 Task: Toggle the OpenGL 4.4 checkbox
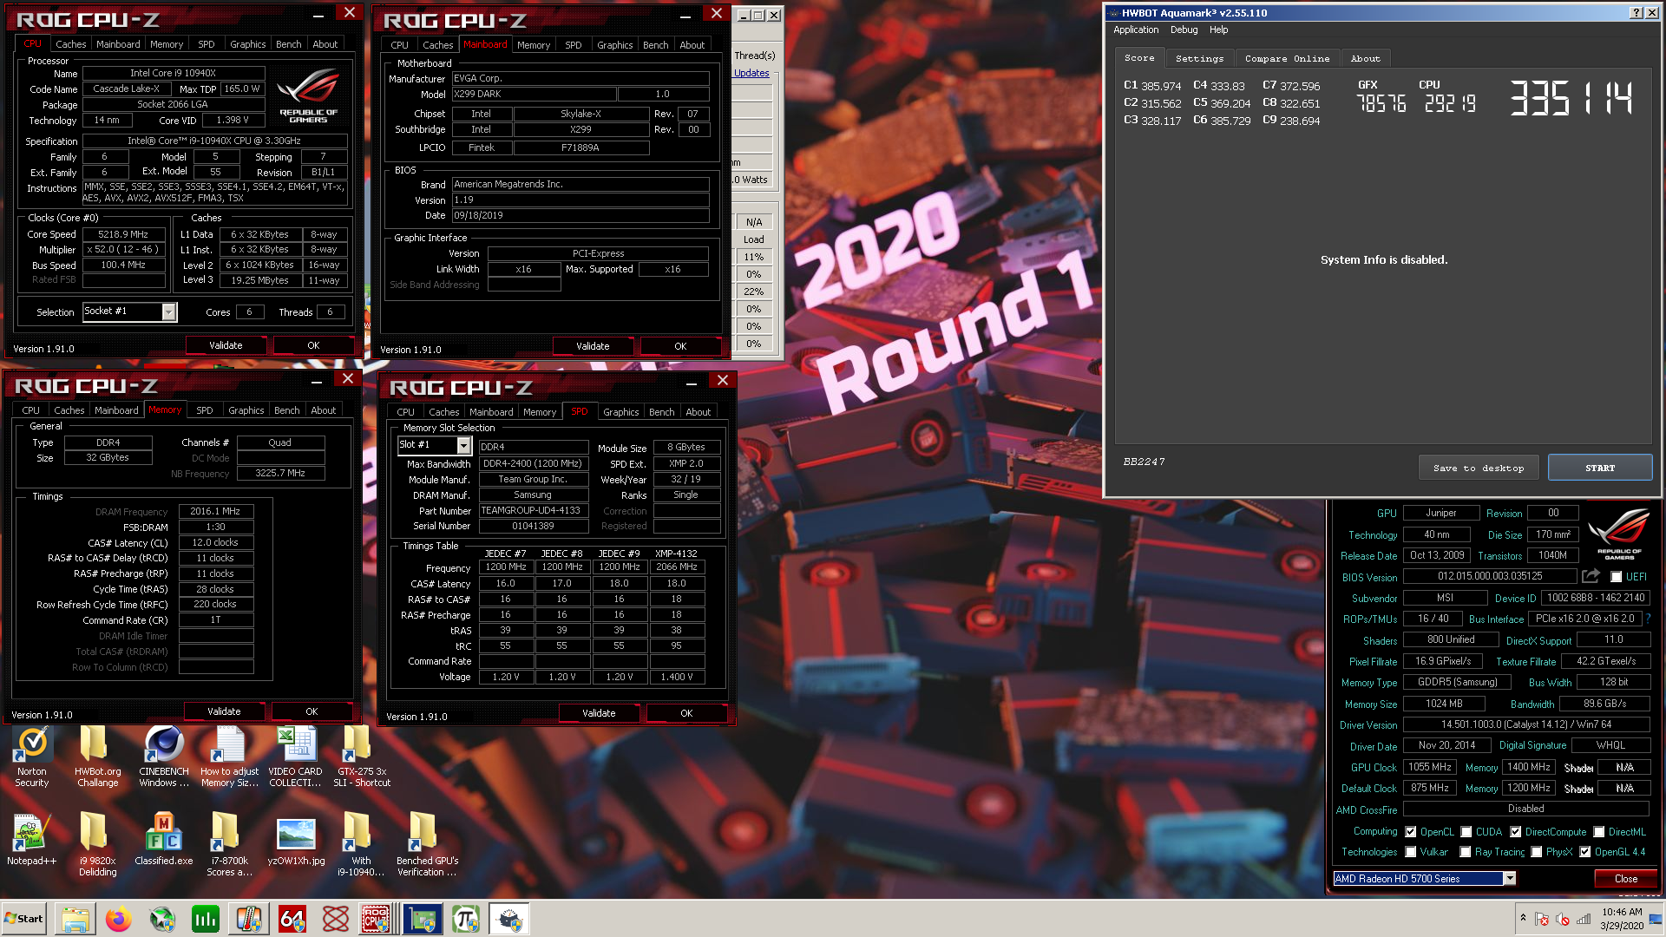click(x=1585, y=852)
